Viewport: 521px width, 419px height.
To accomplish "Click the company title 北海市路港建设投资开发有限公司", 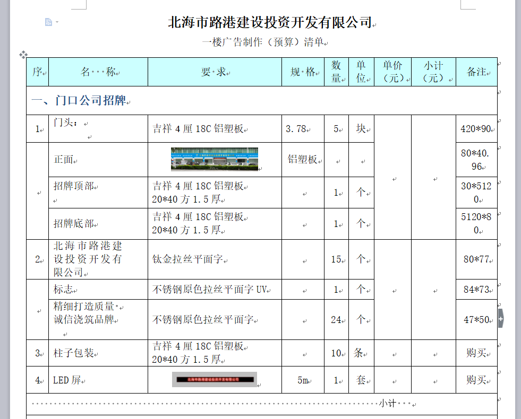I will [x=269, y=23].
